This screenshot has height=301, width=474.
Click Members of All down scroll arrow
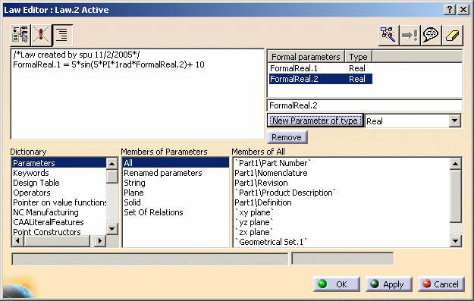pyautogui.click(x=455, y=241)
